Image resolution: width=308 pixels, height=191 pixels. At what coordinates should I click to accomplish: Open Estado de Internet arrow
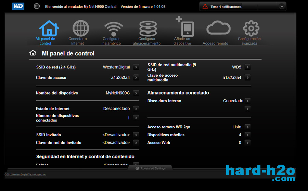coord(136,109)
